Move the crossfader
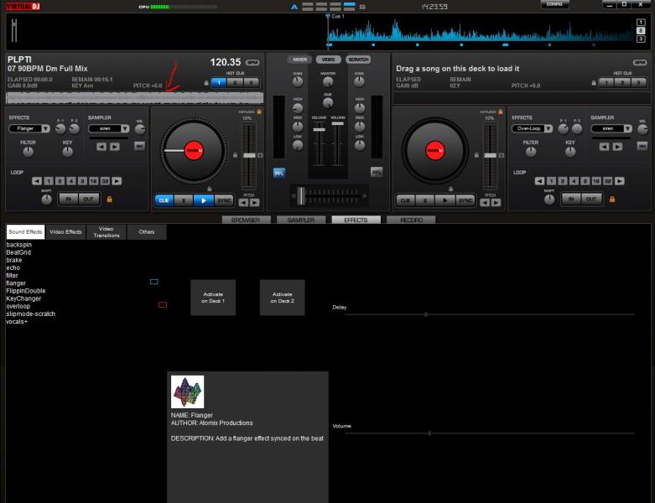The image size is (655, 503). pos(301,196)
